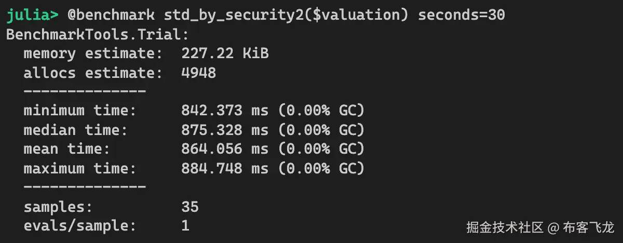Click the 布客飞龙 author name
Viewport: 623px width, 243px height.
coord(588,227)
